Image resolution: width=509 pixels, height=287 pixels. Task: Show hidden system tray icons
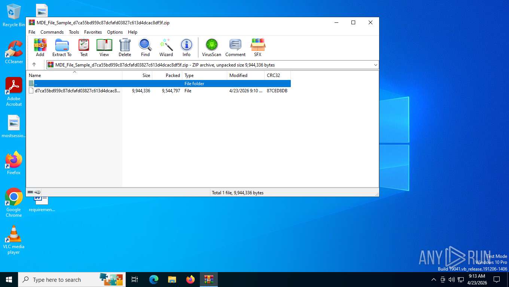point(433,280)
